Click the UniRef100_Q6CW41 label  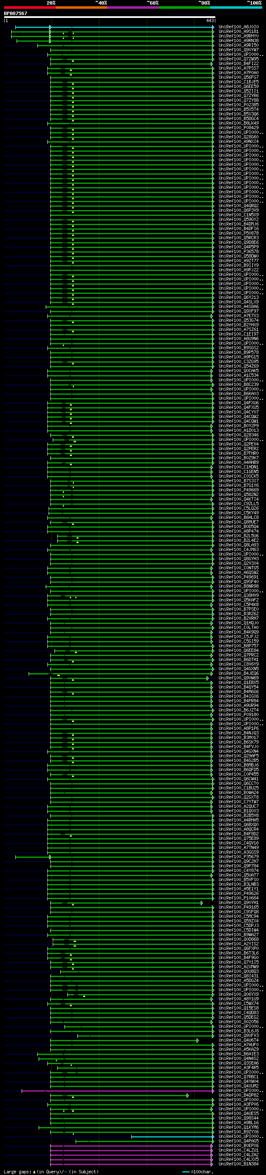(238, 779)
